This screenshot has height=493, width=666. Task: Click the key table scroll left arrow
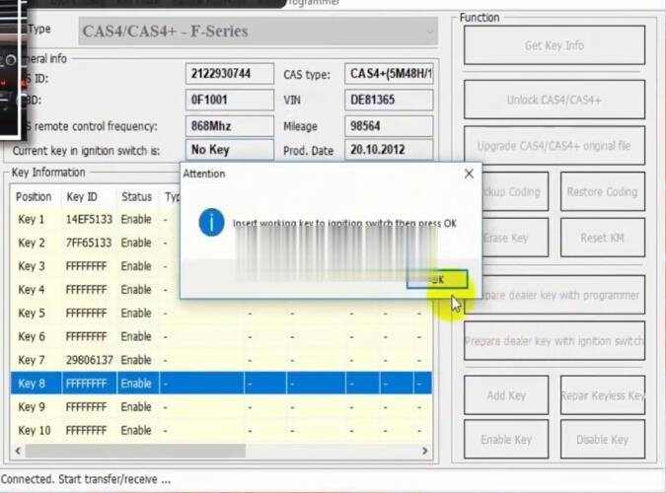tap(18, 451)
